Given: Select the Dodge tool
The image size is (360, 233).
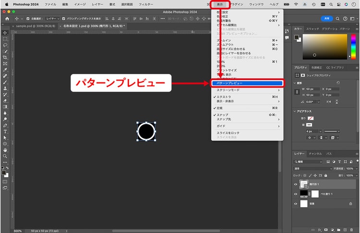Looking at the screenshot, I should click(x=5, y=119).
